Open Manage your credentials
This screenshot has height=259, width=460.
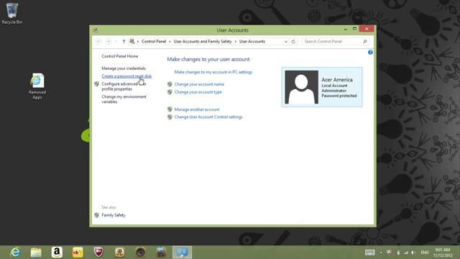point(124,68)
